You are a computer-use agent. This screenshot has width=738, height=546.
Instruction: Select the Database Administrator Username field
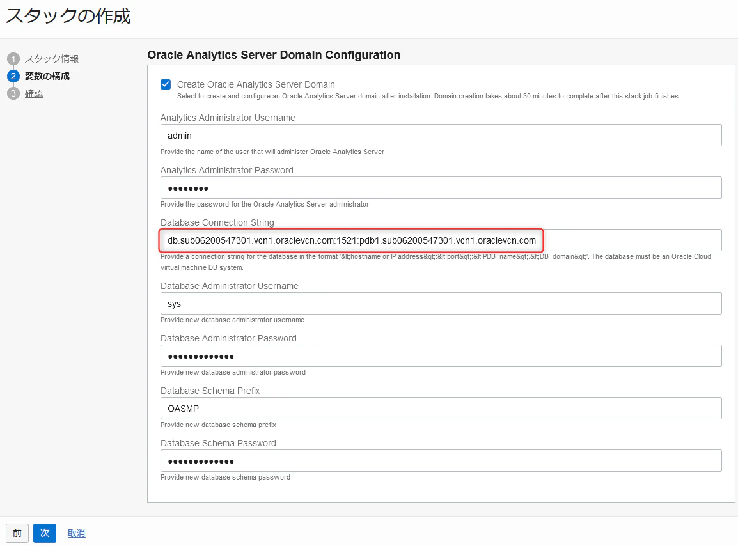coord(441,304)
